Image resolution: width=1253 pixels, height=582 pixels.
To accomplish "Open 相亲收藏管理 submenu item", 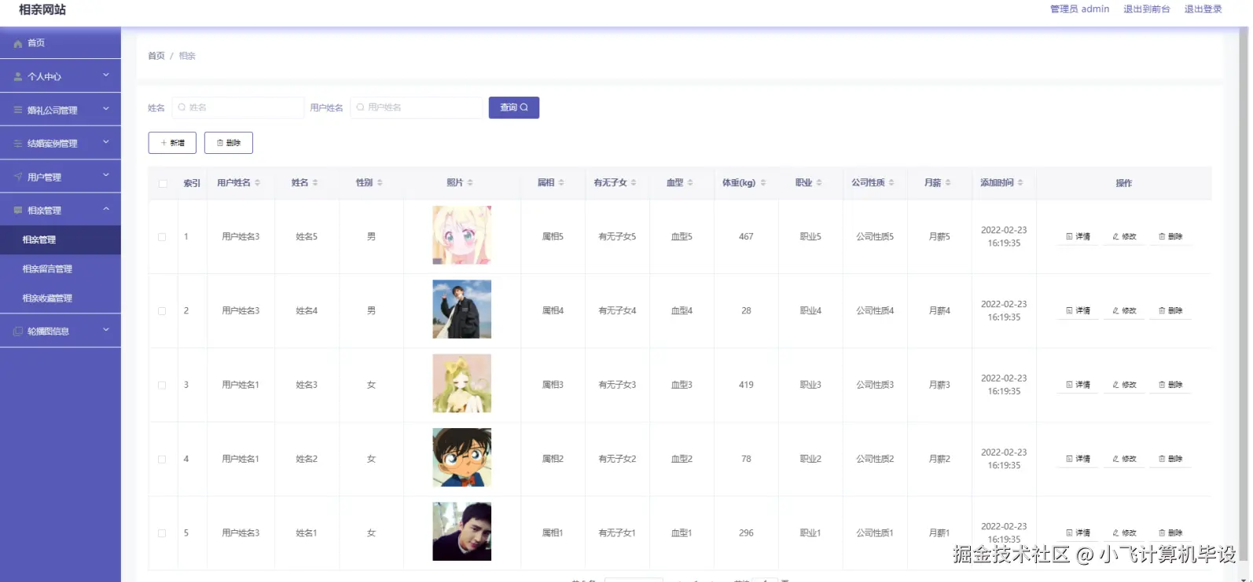I will [x=61, y=298].
